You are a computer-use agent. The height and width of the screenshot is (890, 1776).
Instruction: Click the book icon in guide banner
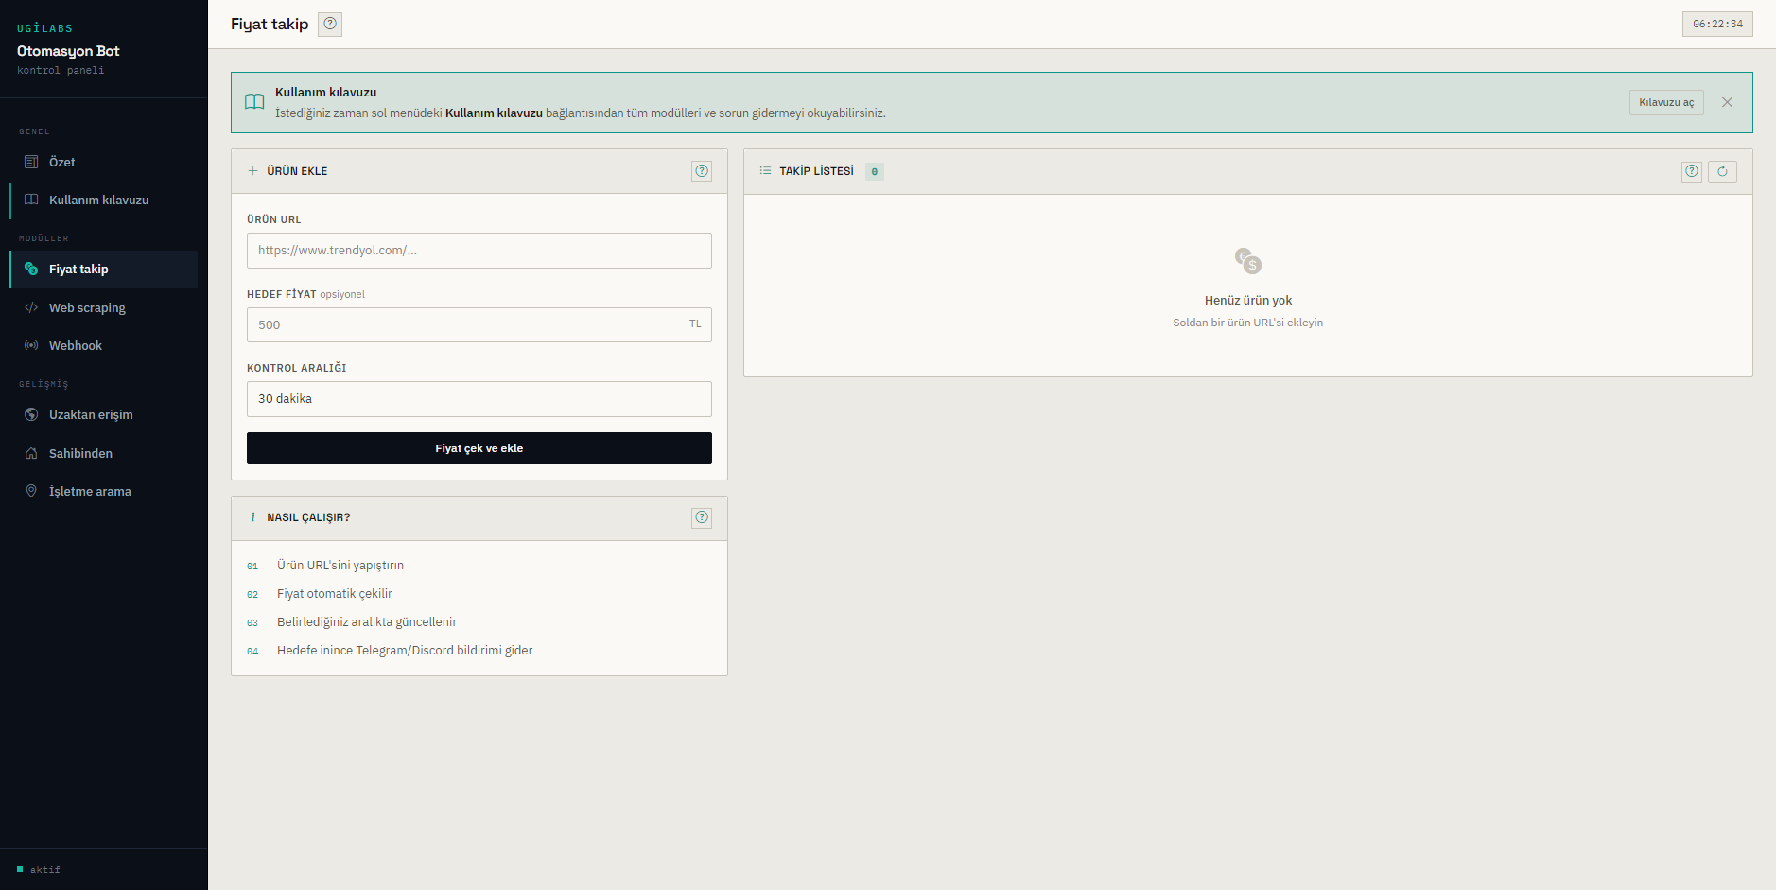tap(254, 102)
